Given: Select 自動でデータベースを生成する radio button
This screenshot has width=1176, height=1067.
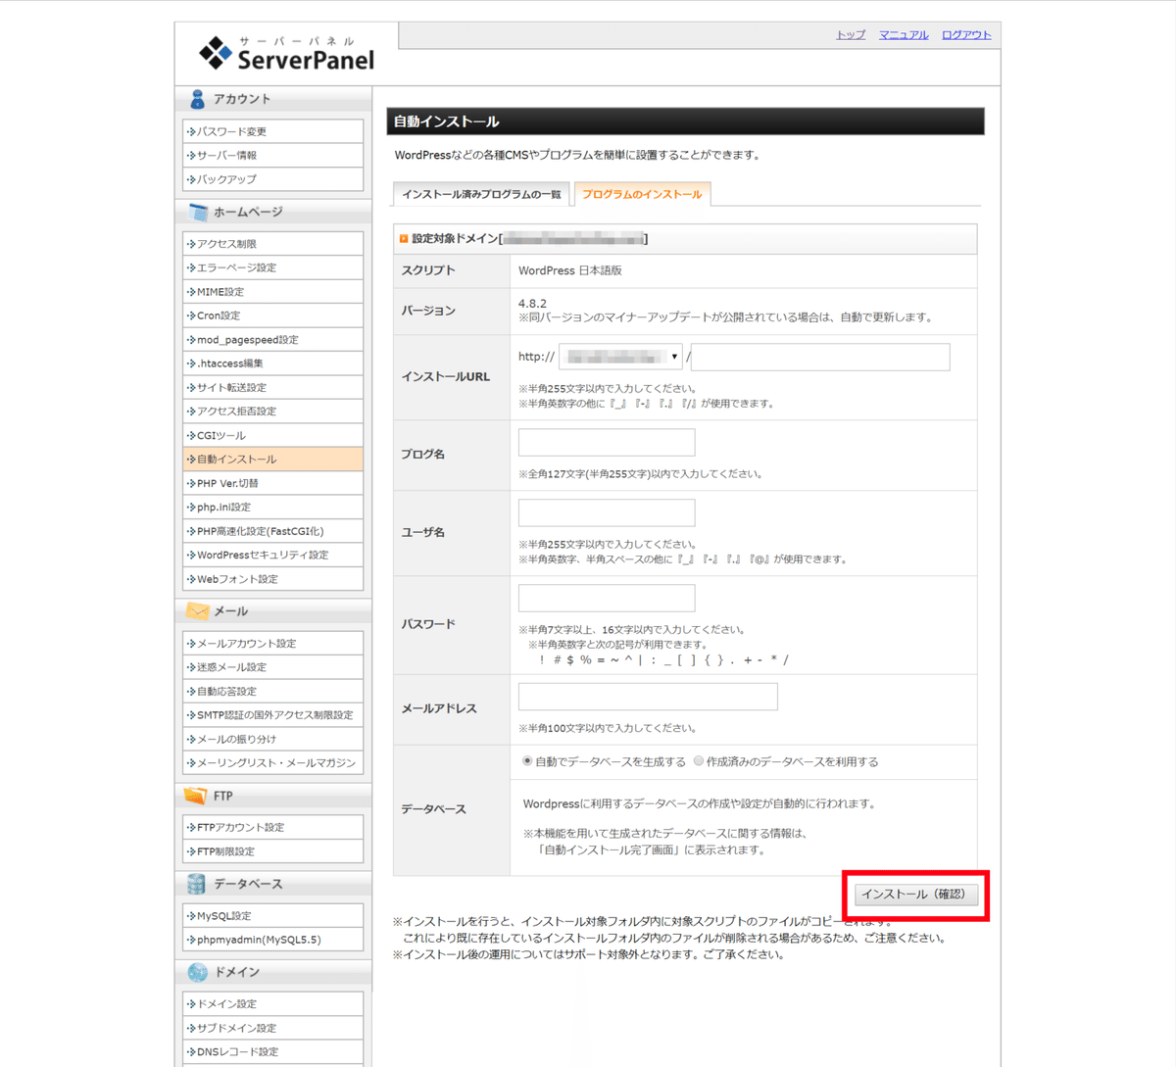Looking at the screenshot, I should [x=527, y=761].
